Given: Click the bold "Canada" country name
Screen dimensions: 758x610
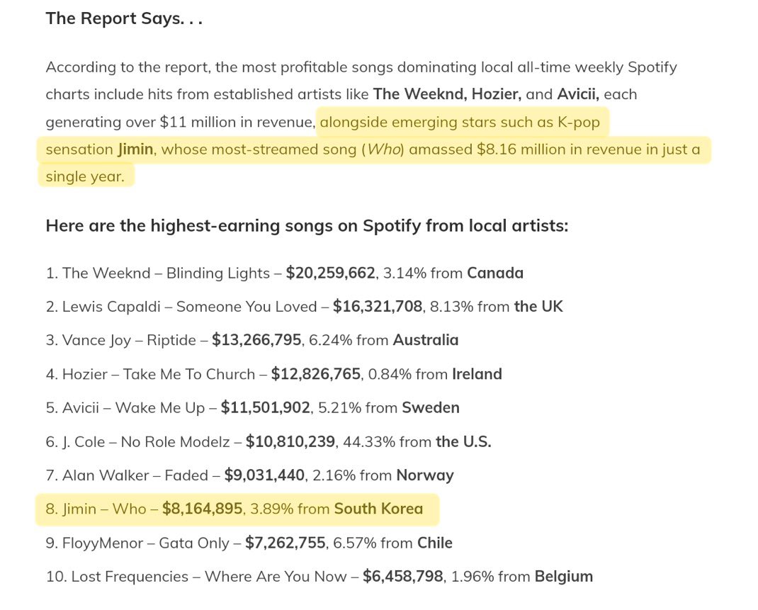Looking at the screenshot, I should click(x=494, y=273).
